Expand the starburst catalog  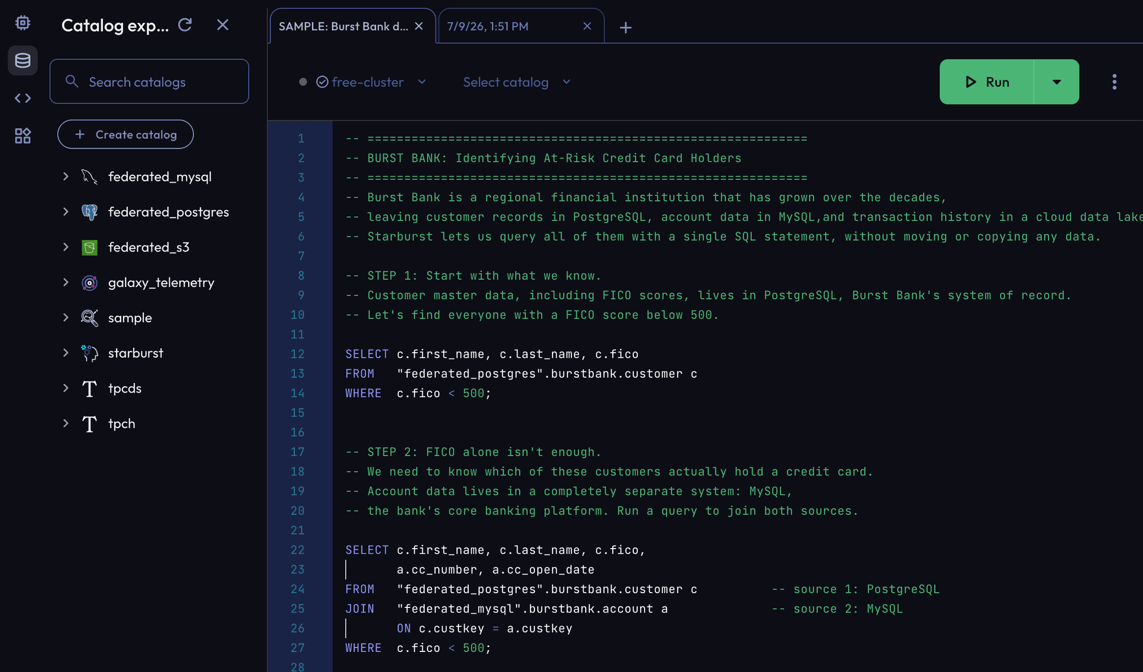[66, 353]
